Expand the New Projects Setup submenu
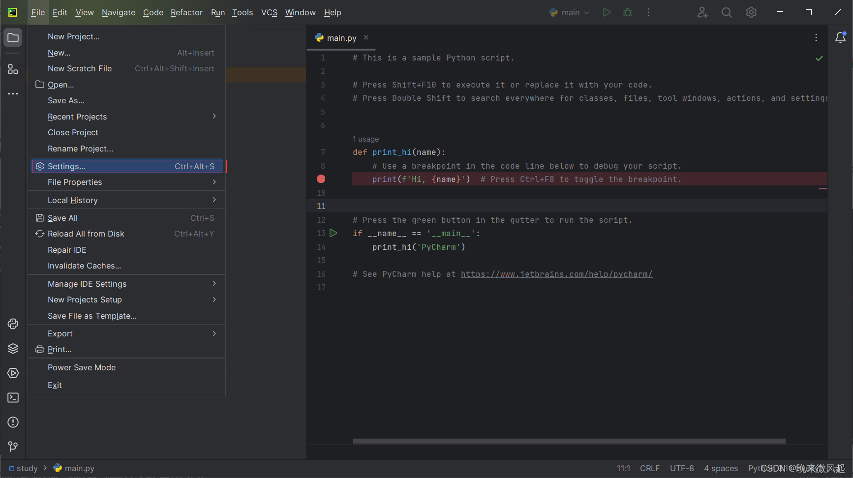Image resolution: width=853 pixels, height=478 pixels. click(127, 299)
